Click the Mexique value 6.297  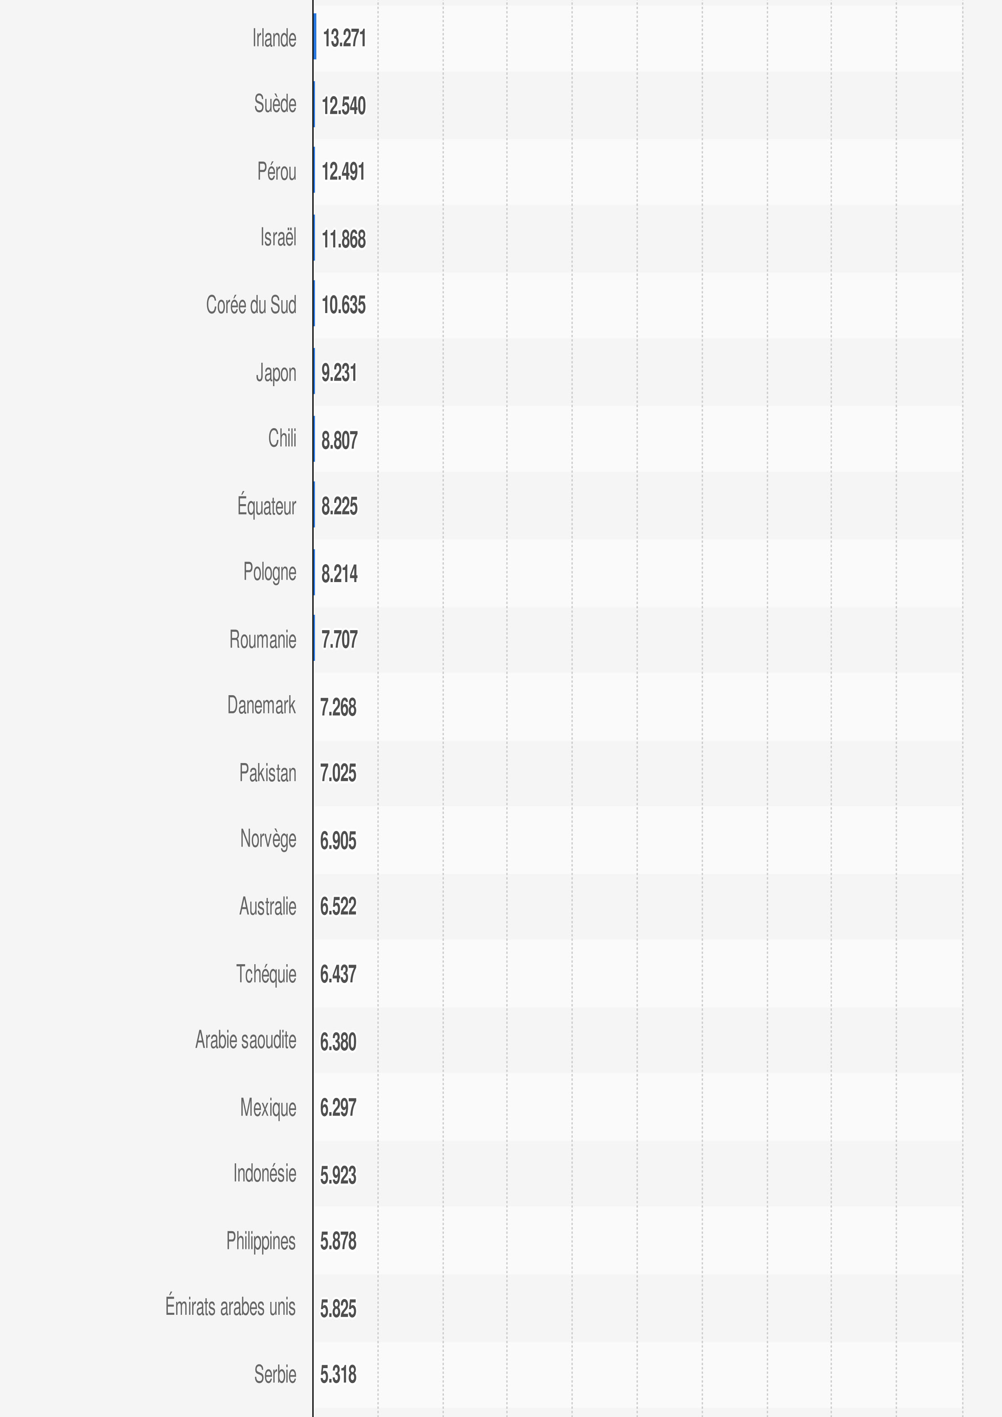point(338,1108)
